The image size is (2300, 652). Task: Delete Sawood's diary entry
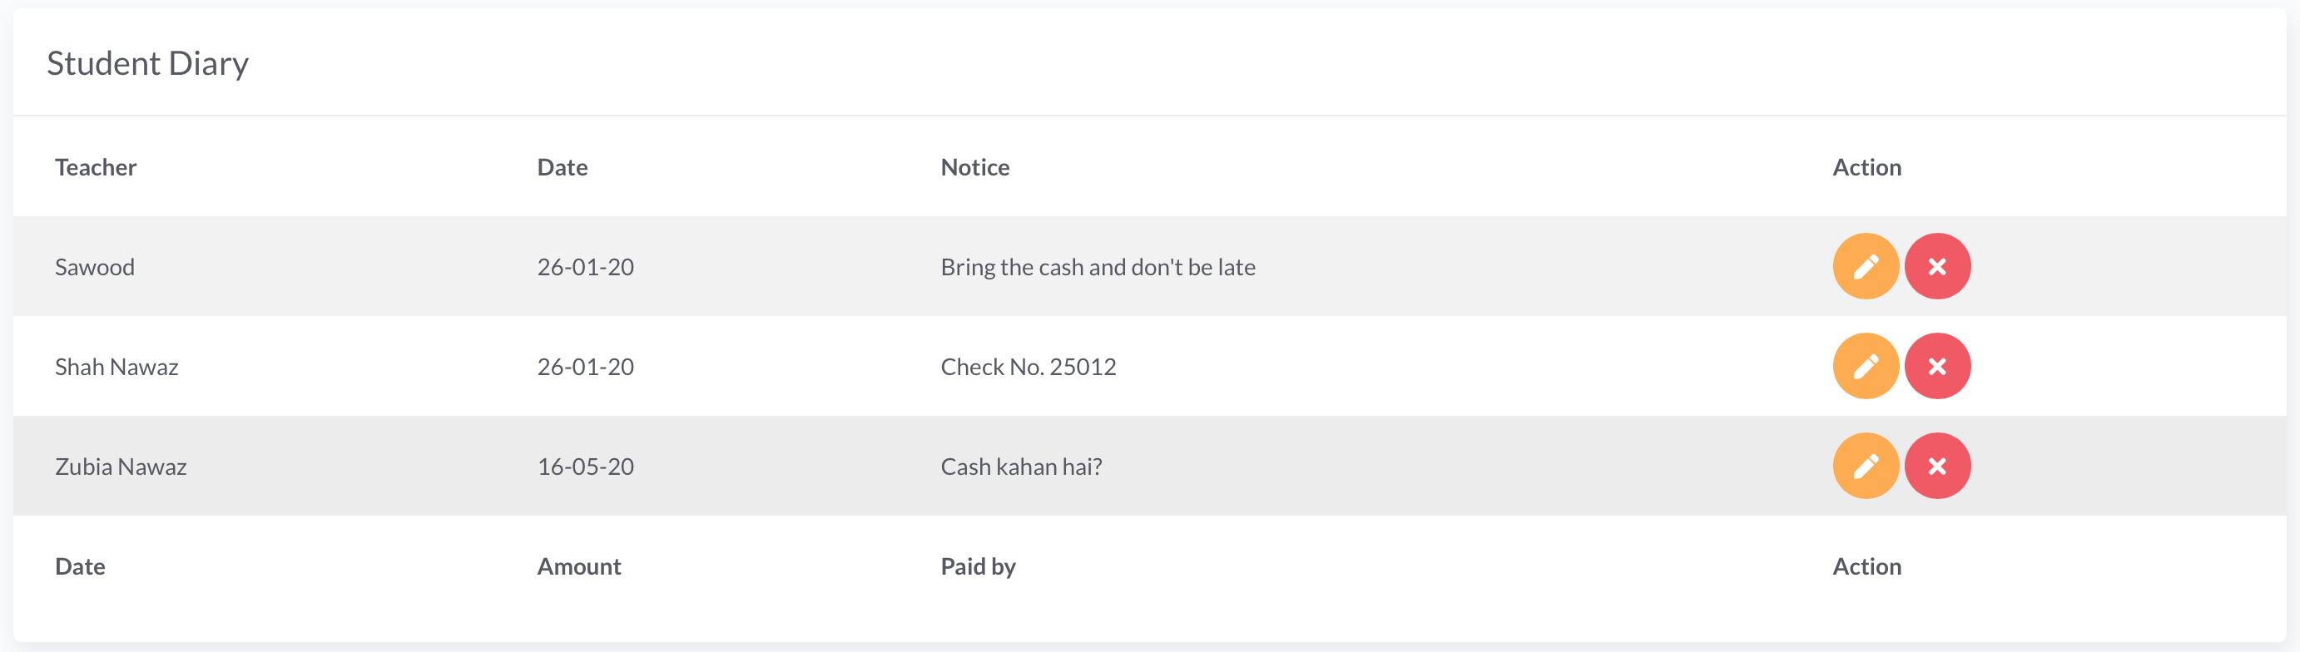[1936, 266]
